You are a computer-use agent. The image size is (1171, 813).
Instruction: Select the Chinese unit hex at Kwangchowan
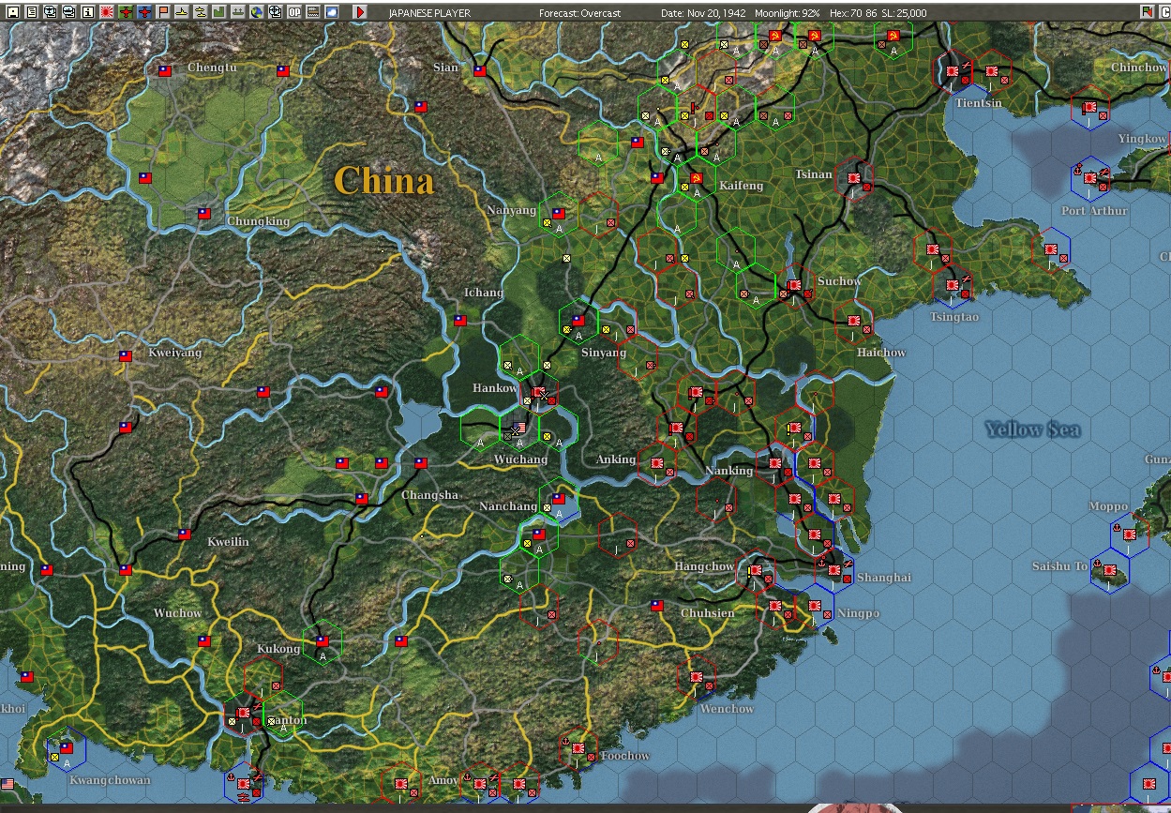[66, 750]
